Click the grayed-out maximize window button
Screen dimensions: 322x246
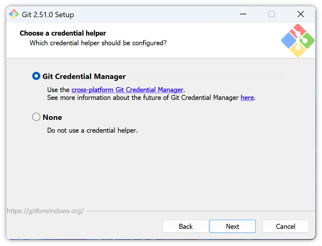(x=272, y=14)
